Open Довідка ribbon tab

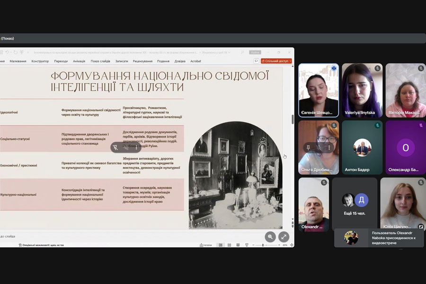(180, 61)
